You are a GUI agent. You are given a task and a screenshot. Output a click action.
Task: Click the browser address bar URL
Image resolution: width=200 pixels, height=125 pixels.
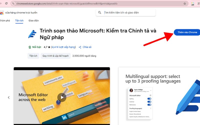point(67,3)
